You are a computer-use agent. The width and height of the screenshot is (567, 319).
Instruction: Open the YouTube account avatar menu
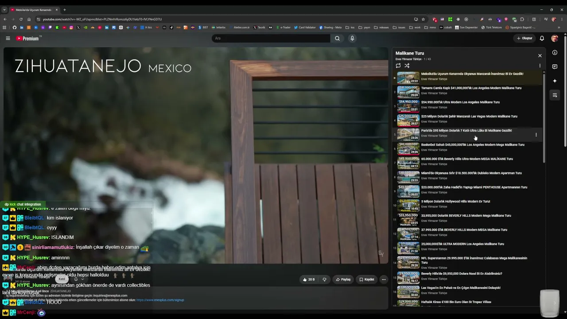(x=555, y=39)
